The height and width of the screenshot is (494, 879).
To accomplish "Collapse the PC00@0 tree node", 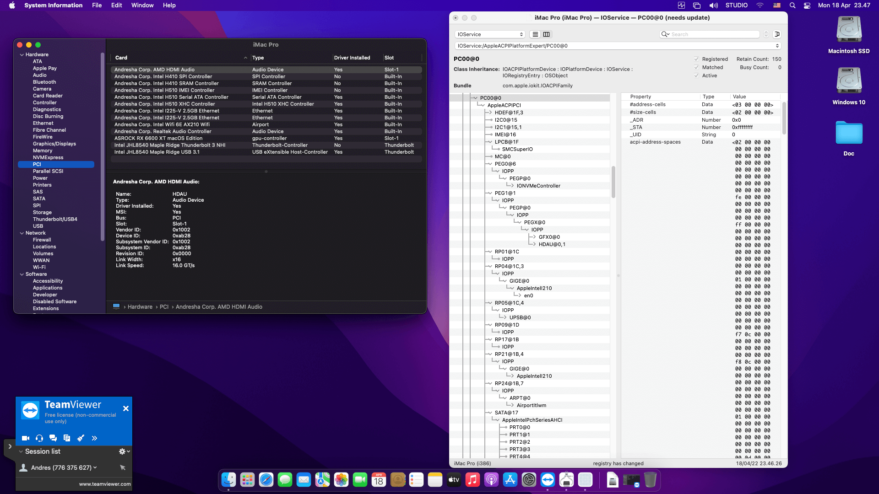I will coord(475,98).
